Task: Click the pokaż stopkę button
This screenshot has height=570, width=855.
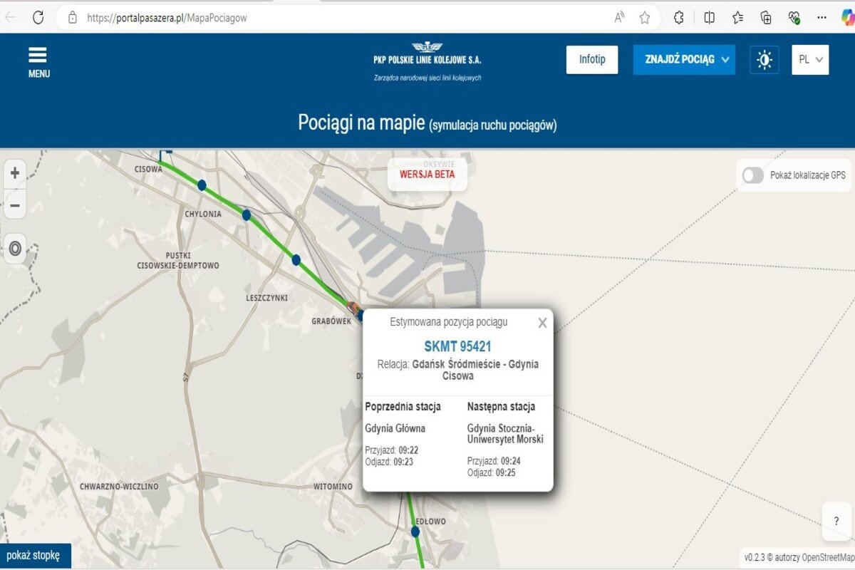Action: (x=35, y=555)
